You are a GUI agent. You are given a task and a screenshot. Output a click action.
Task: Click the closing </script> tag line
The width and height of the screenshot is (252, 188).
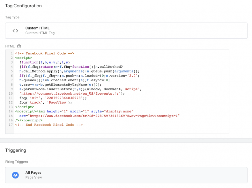(x=25, y=107)
